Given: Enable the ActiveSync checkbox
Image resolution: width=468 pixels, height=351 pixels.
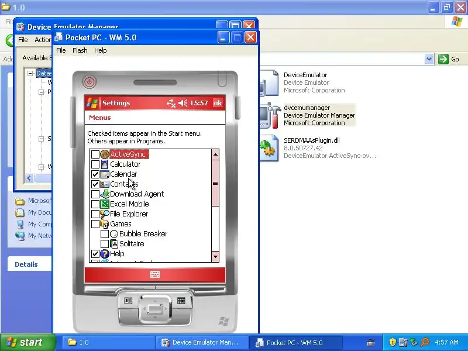Looking at the screenshot, I should click(95, 154).
